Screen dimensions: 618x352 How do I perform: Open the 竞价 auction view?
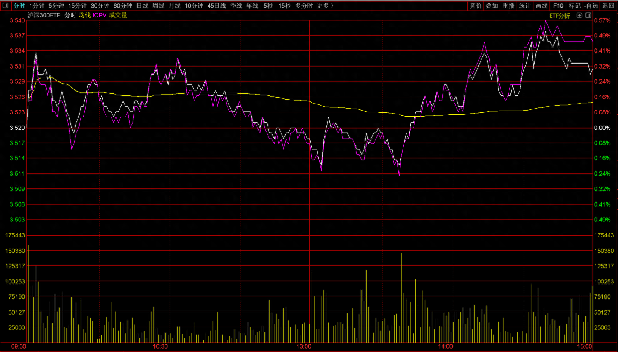pyautogui.click(x=476, y=6)
